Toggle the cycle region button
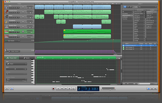This screenshot has height=103, width=162. point(73,89)
